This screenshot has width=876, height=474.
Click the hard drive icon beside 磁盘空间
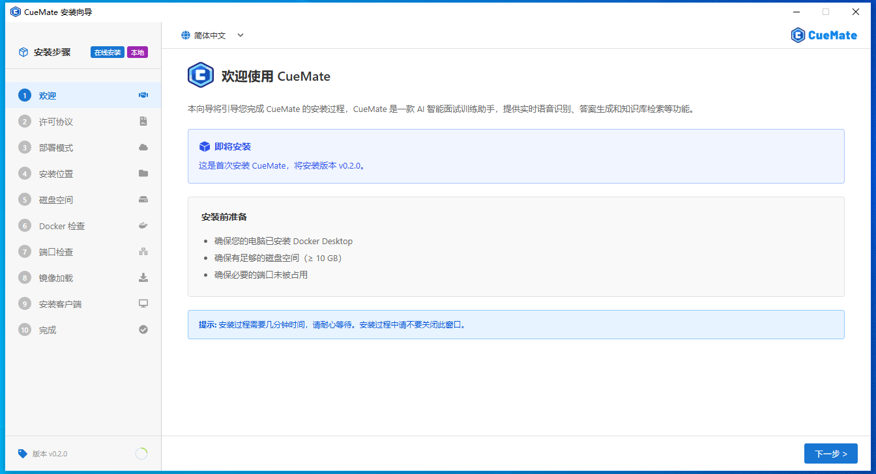(143, 199)
